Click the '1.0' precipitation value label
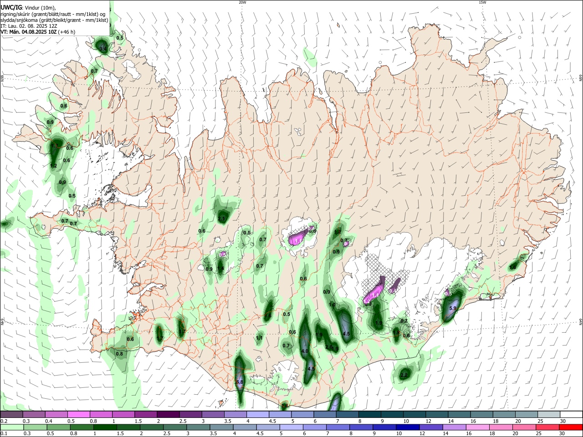Screen dimensions: 583x437 click(x=332, y=305)
